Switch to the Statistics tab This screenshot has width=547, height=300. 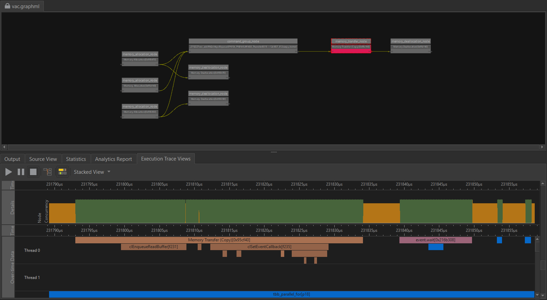tap(76, 159)
